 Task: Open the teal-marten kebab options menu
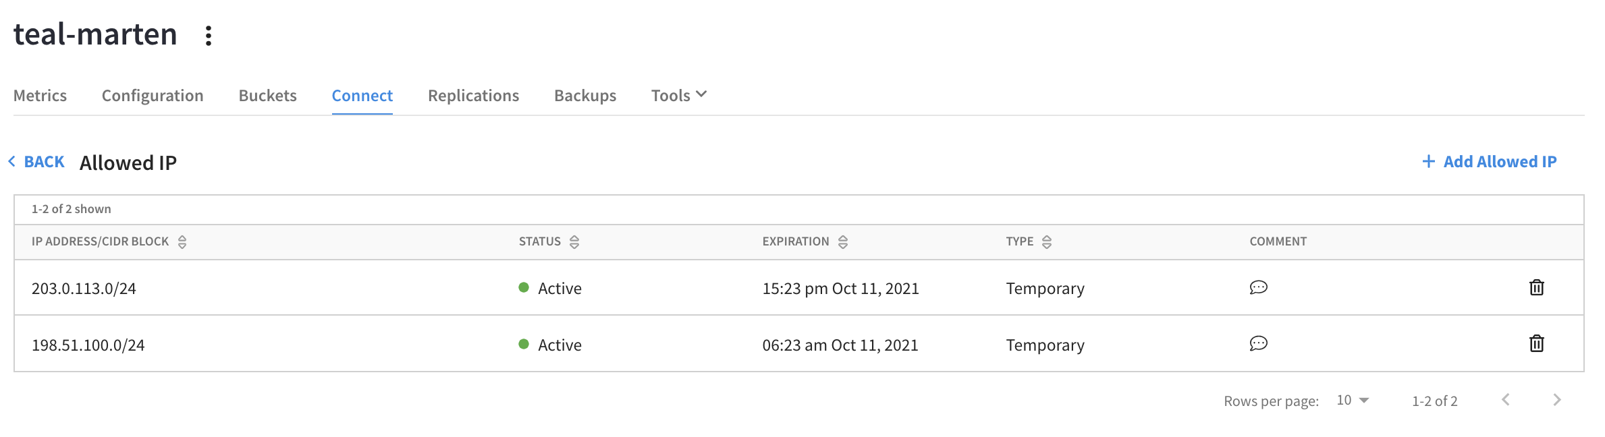(x=207, y=35)
